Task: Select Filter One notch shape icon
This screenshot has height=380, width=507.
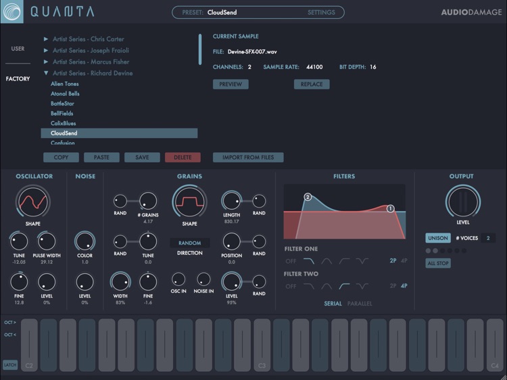Action: [x=362, y=261]
